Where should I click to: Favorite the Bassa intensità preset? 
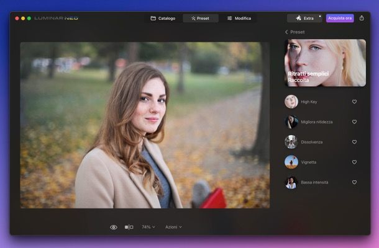coord(354,182)
